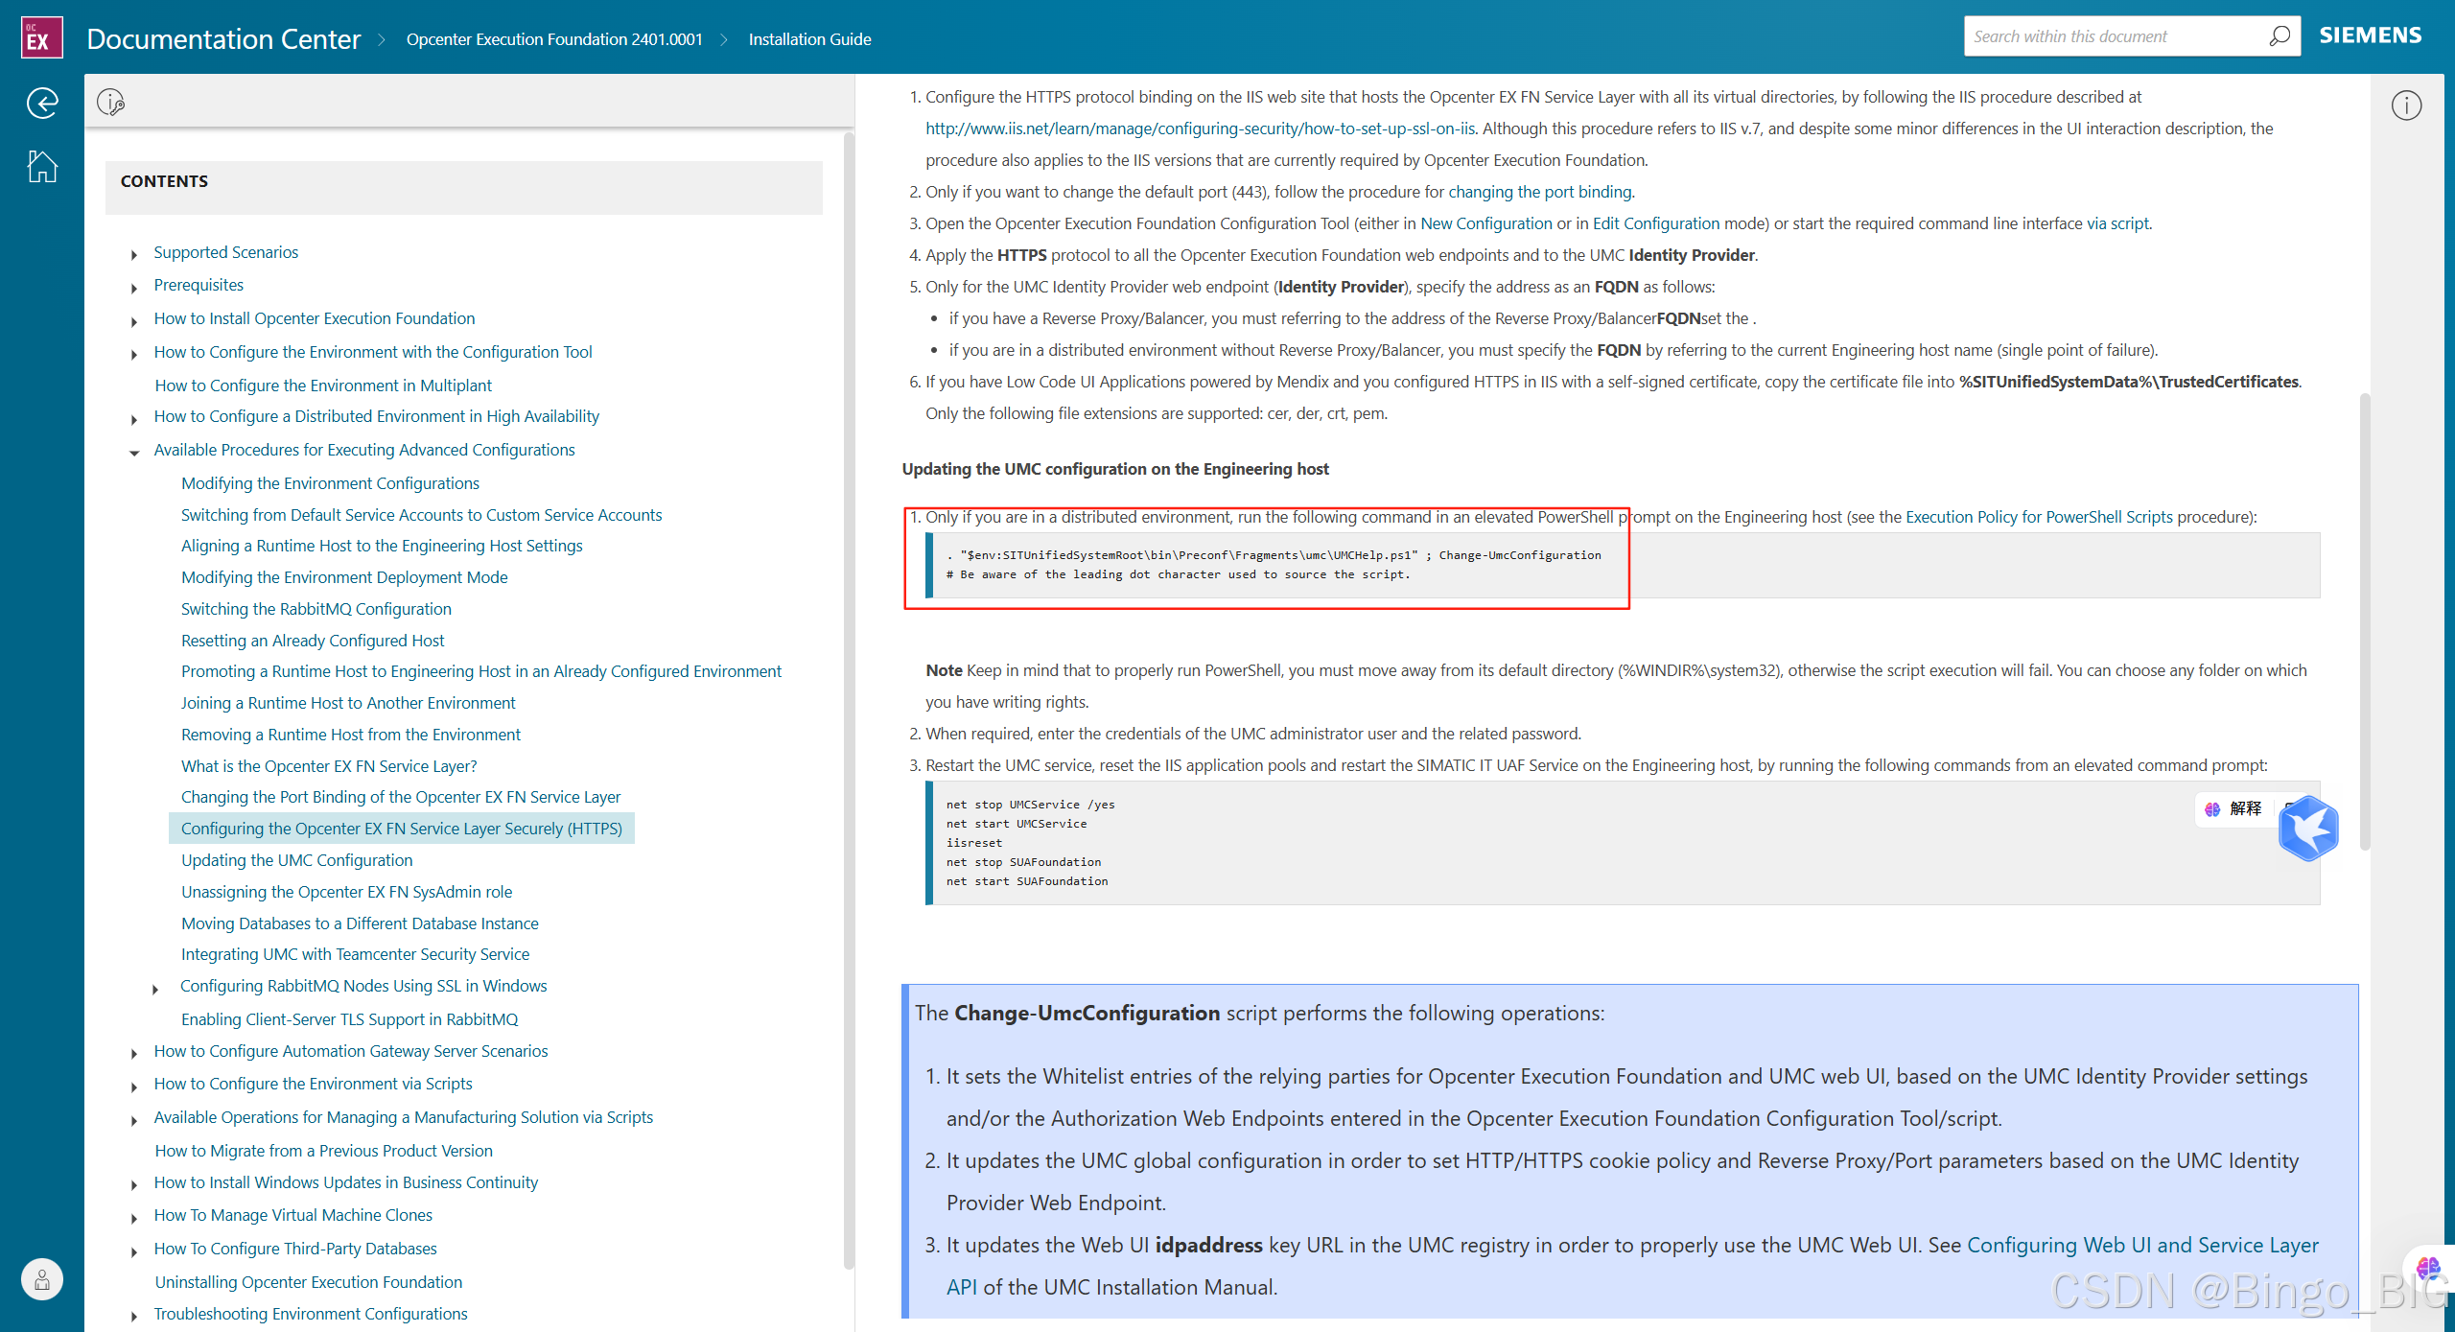Follow the via script link
2455x1332 pixels.
tap(2117, 222)
